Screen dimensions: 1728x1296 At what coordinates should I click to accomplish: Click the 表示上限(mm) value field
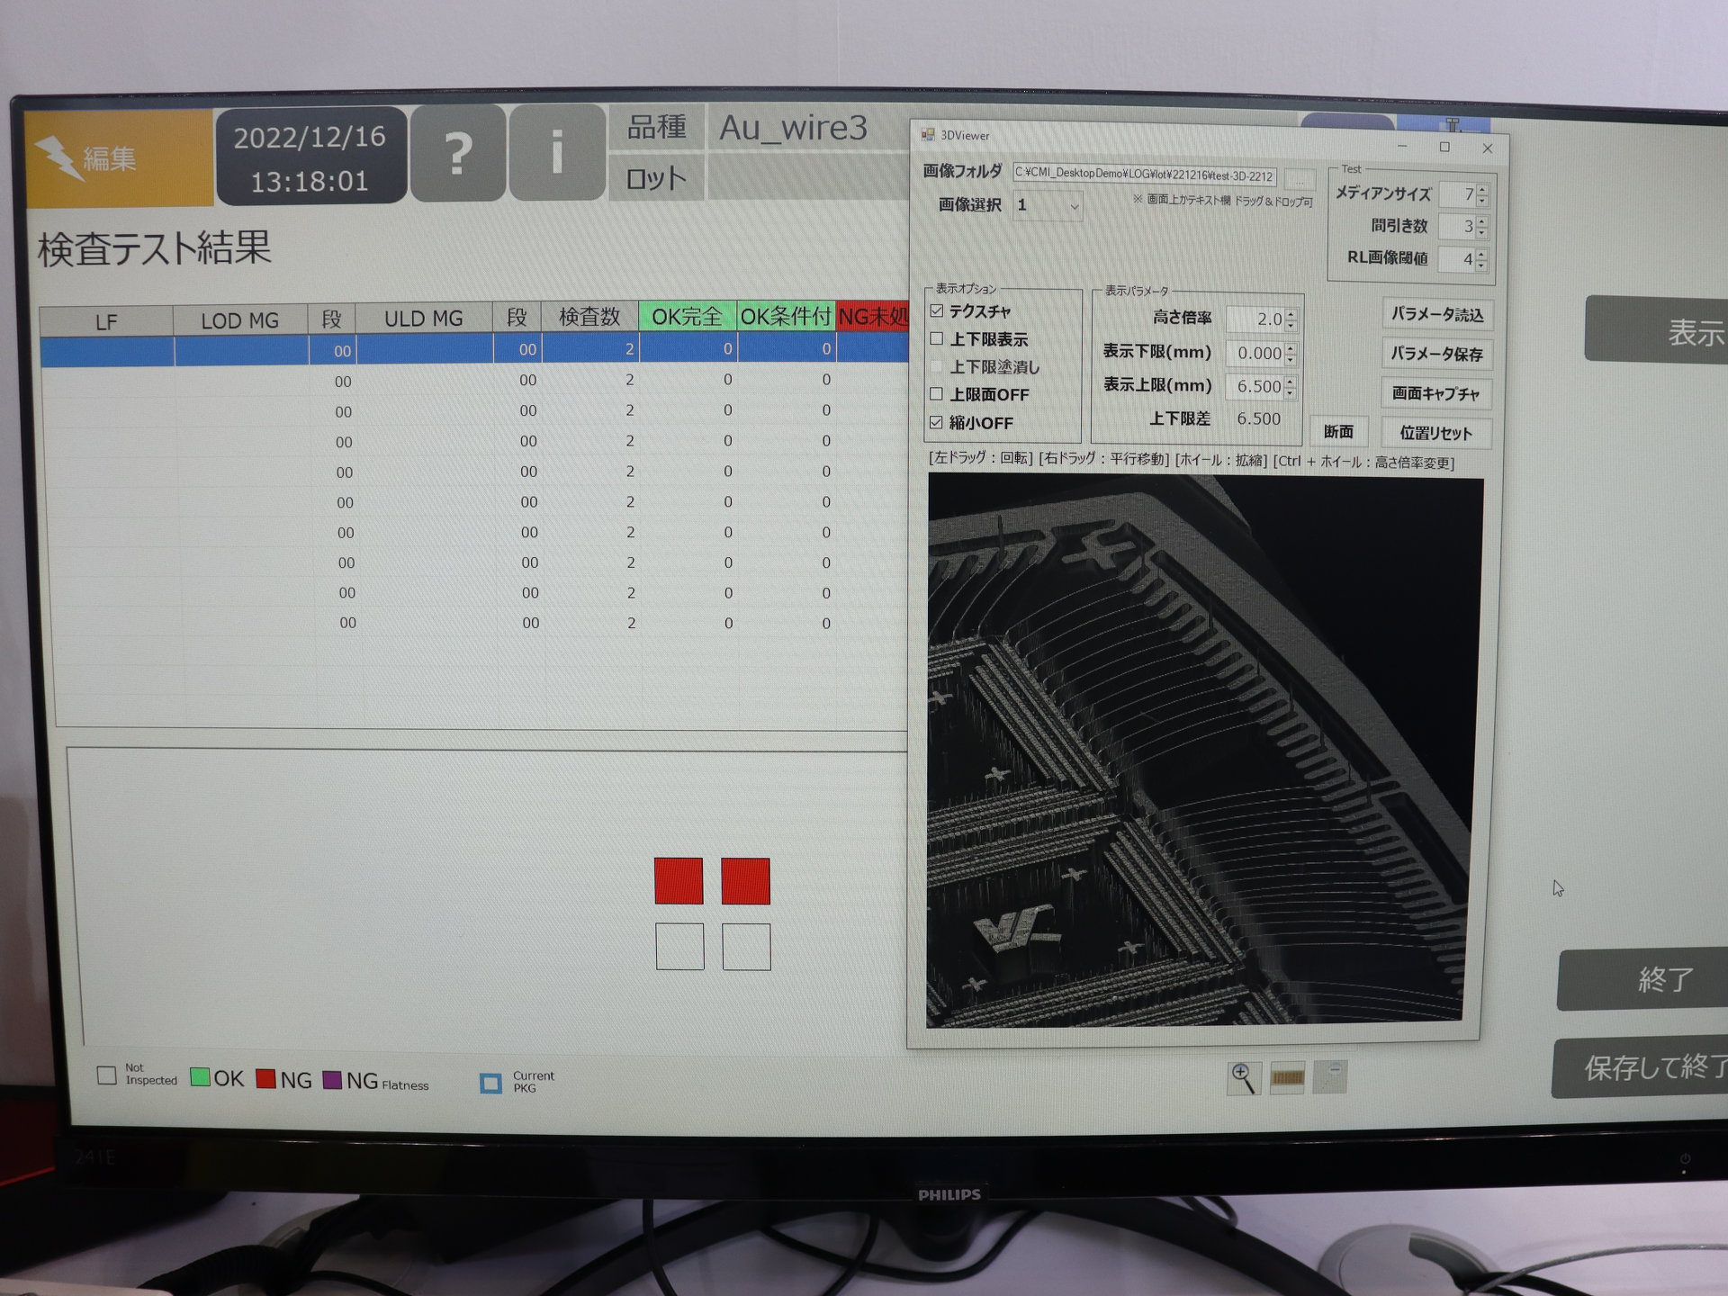point(1255,387)
